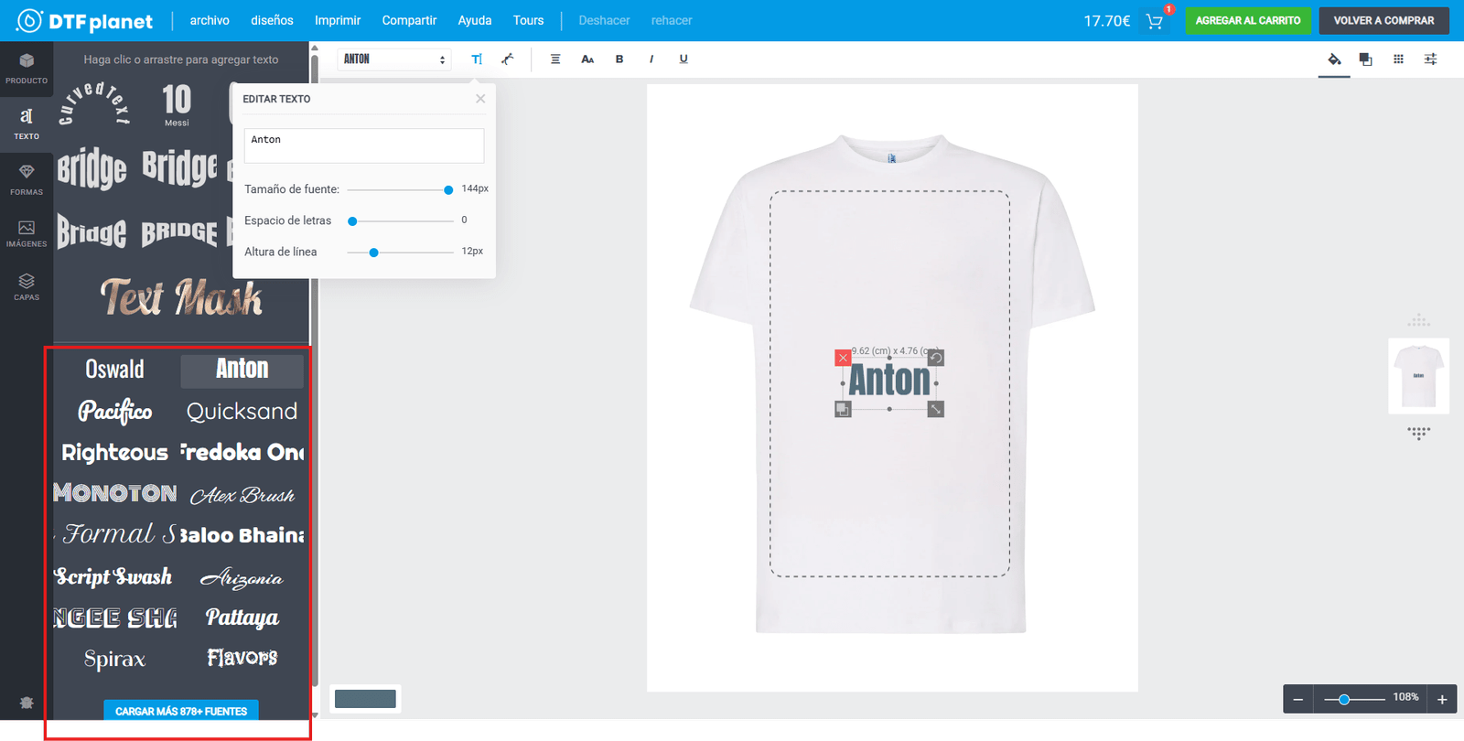Open the Imprimir menu

[x=338, y=20]
